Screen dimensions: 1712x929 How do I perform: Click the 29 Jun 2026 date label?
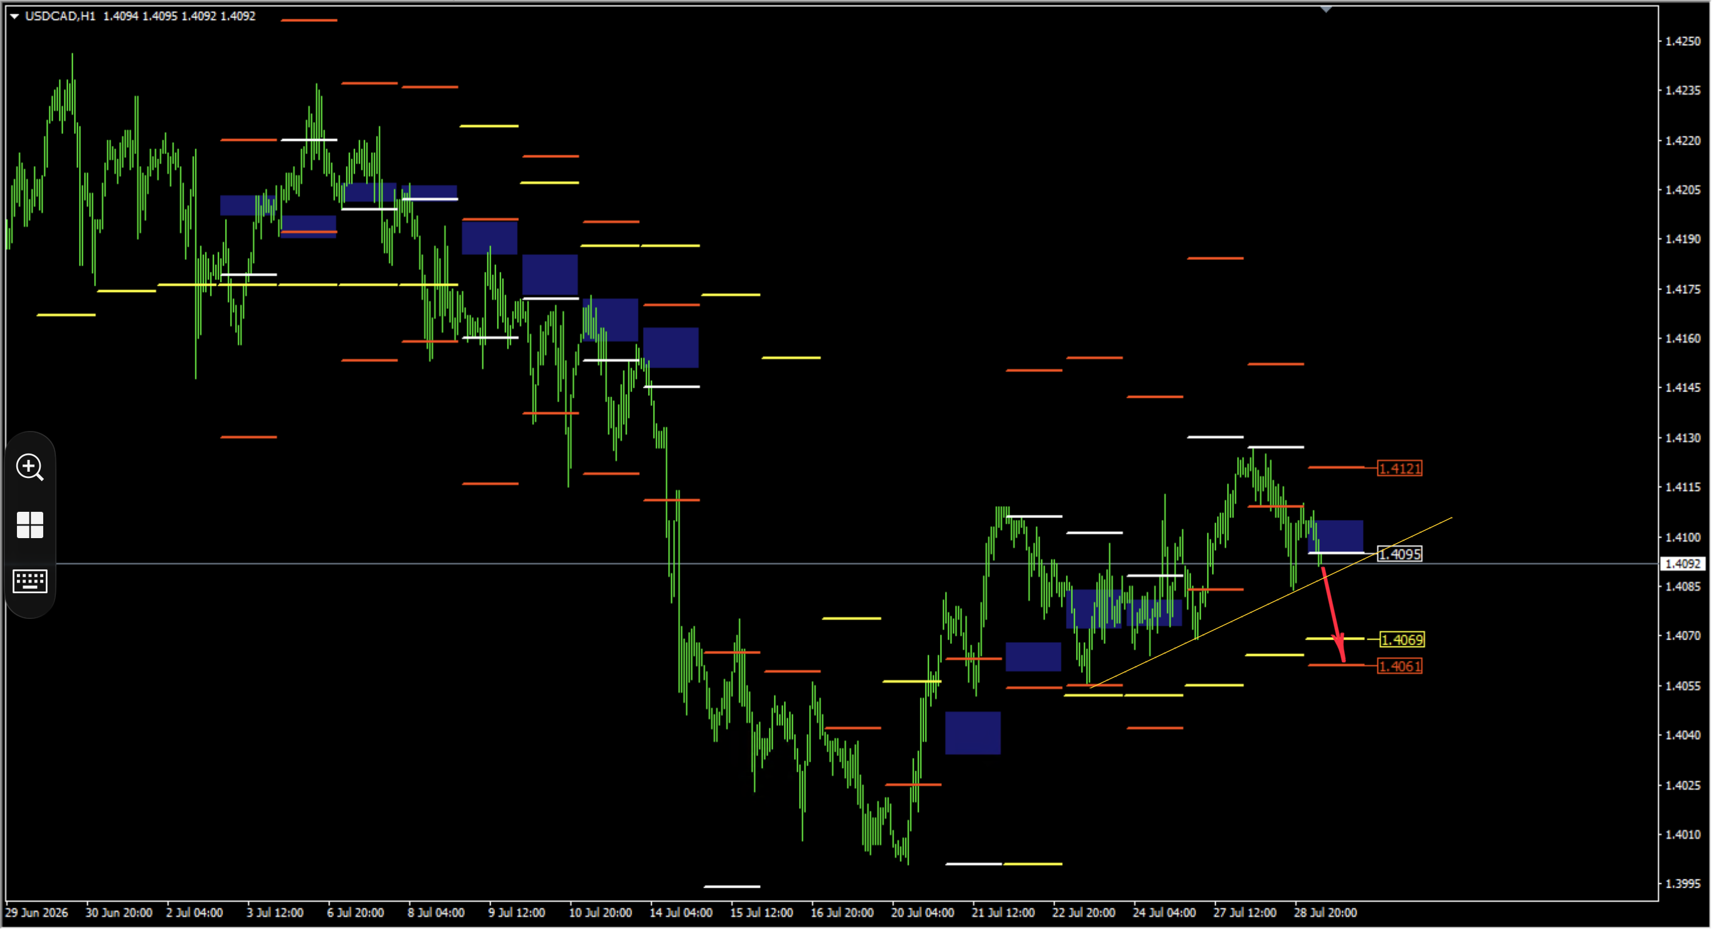(x=36, y=913)
